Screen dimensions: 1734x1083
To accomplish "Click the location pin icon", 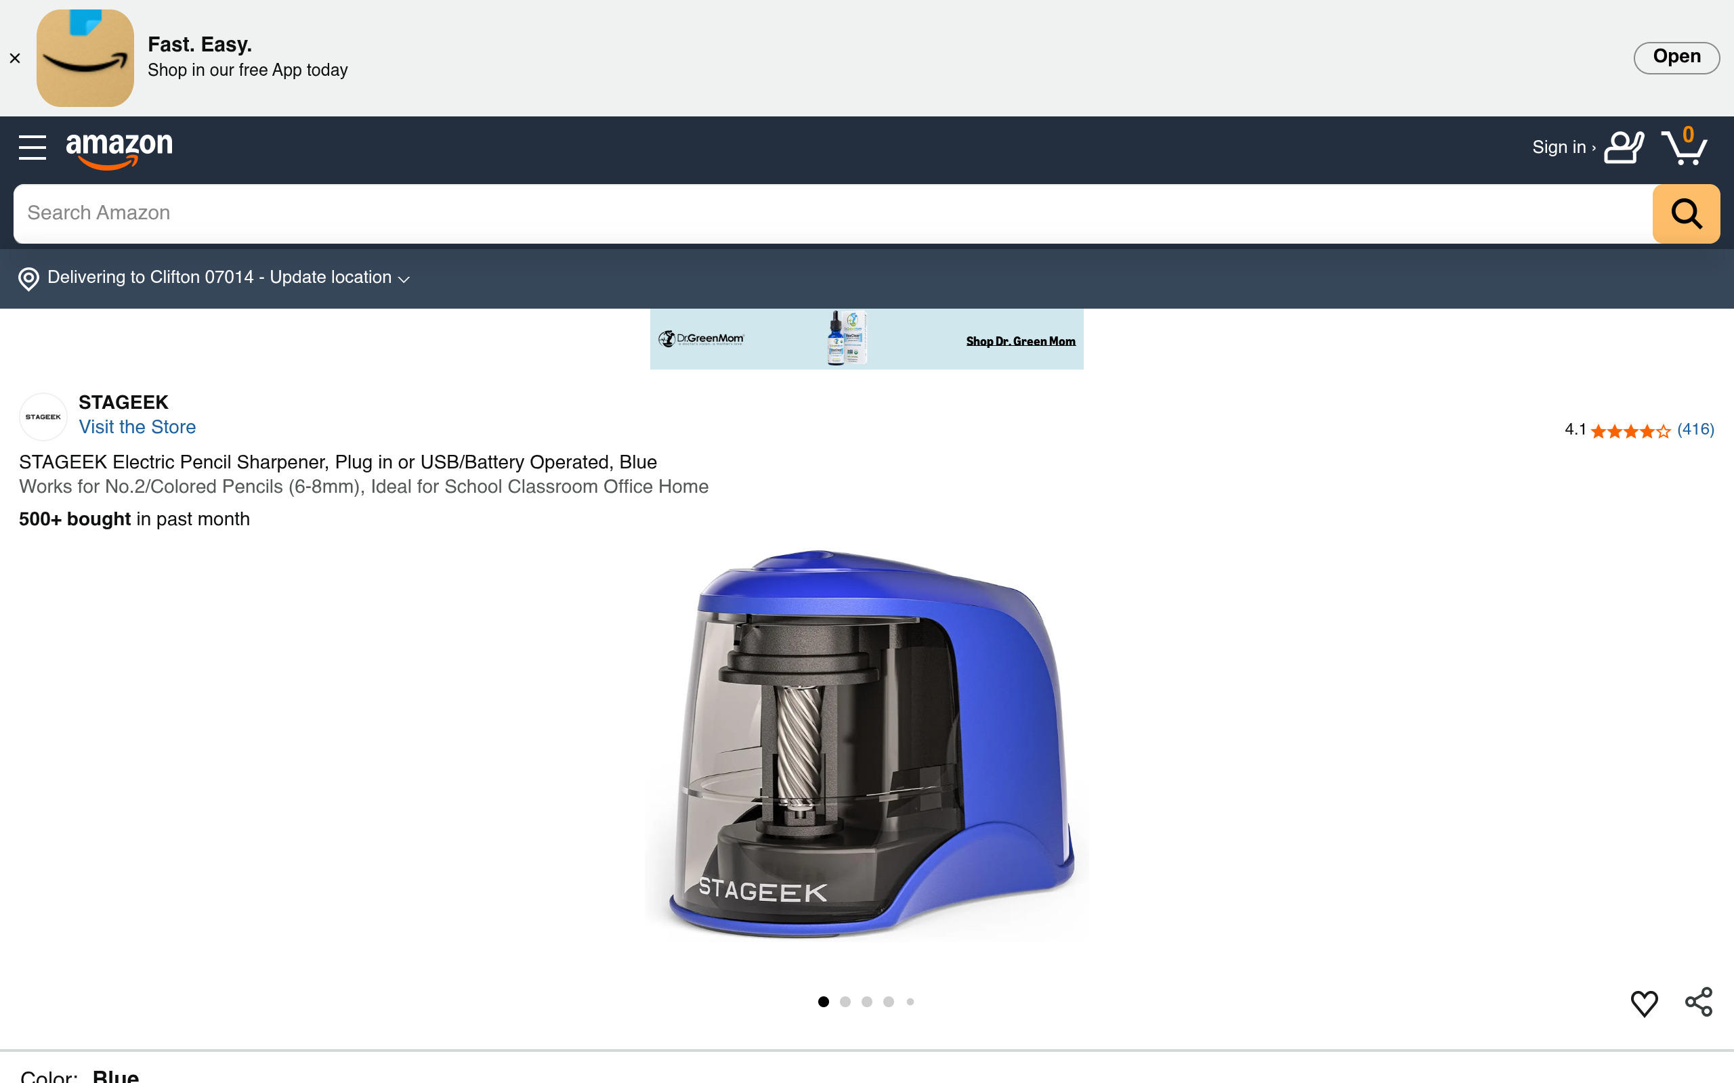I will pos(28,279).
